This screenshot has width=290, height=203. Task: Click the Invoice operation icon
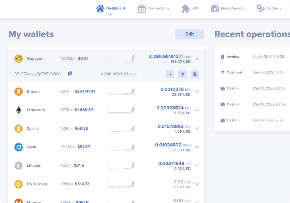[223, 57]
